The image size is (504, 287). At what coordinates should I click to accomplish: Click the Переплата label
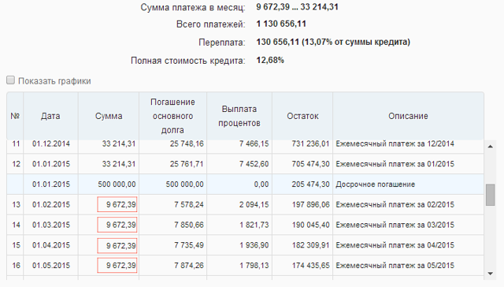point(222,43)
